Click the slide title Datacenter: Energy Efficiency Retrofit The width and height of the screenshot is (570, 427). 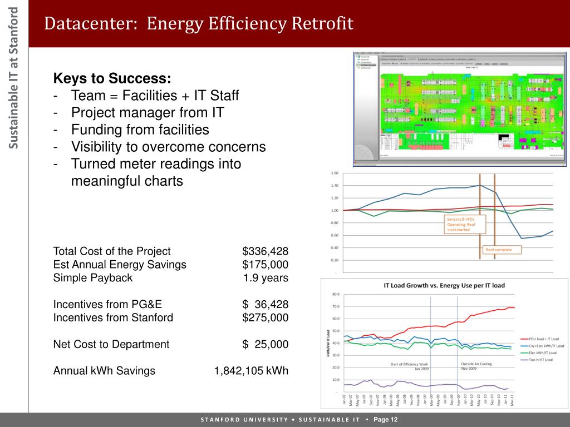click(x=199, y=23)
